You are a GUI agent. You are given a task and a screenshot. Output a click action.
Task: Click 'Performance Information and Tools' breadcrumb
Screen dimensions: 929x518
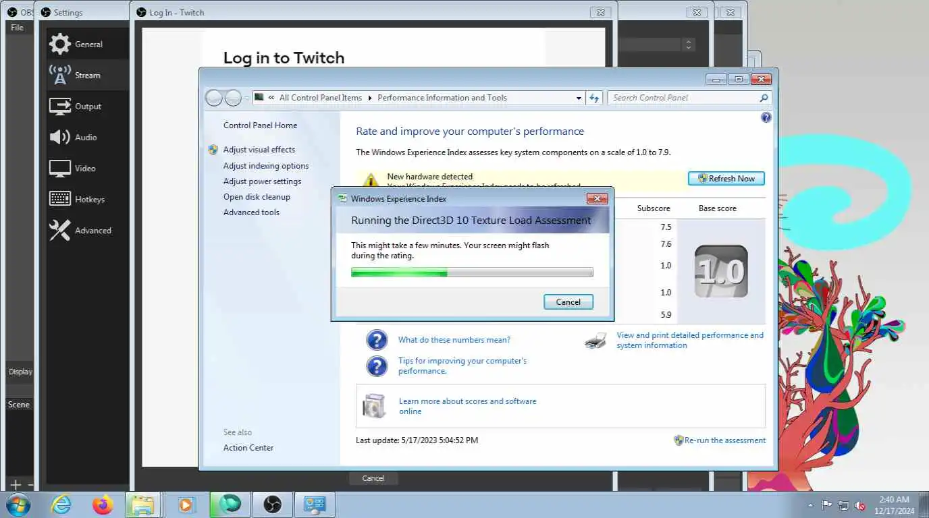tap(442, 98)
